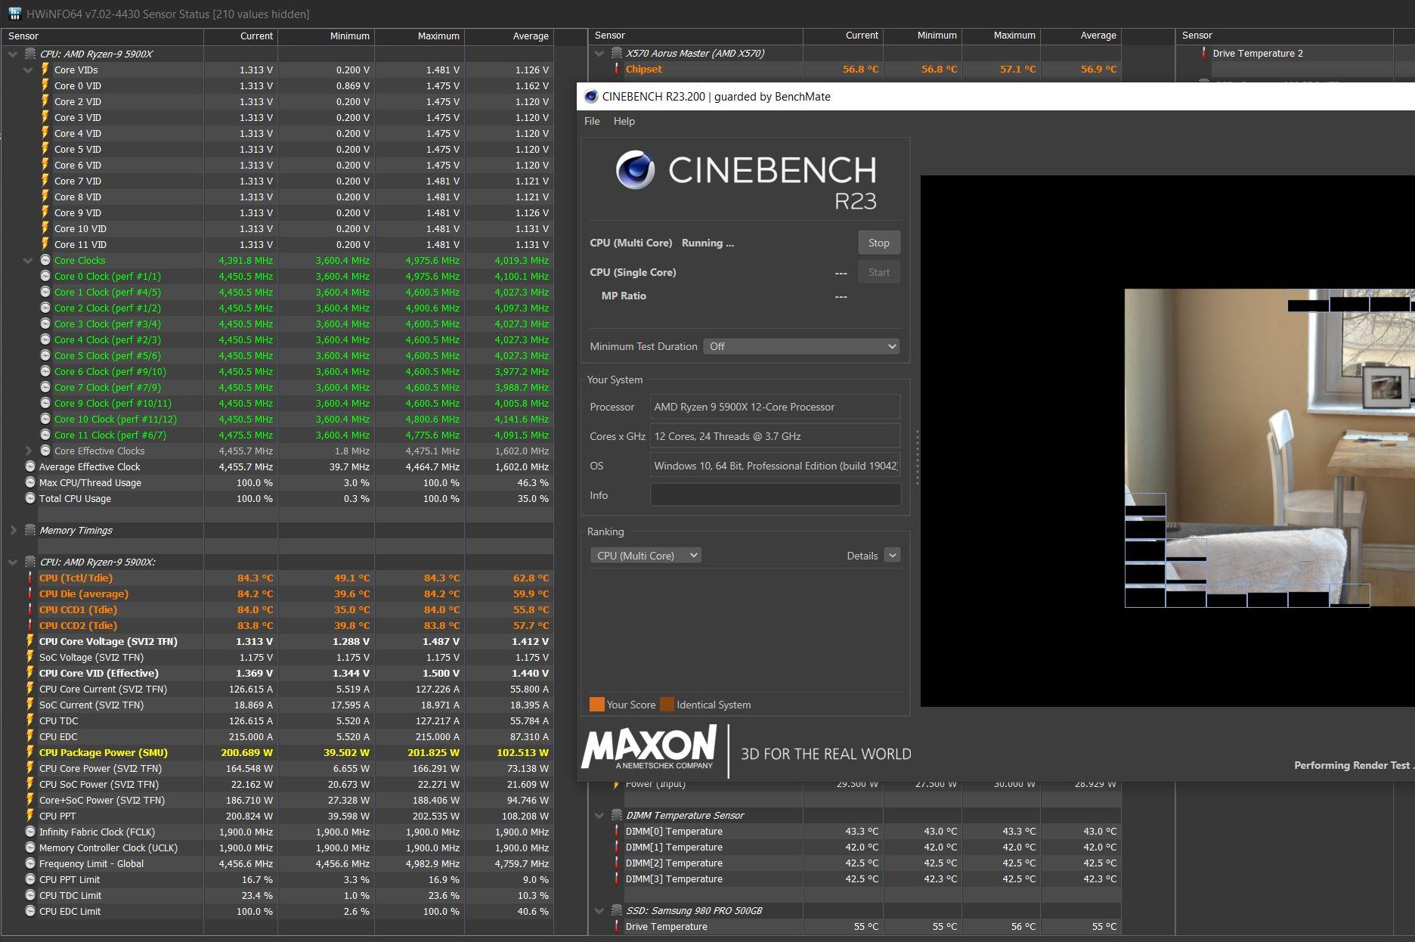Click the clock icon beside Average Effective Clock
The image size is (1415, 942).
pyautogui.click(x=30, y=466)
